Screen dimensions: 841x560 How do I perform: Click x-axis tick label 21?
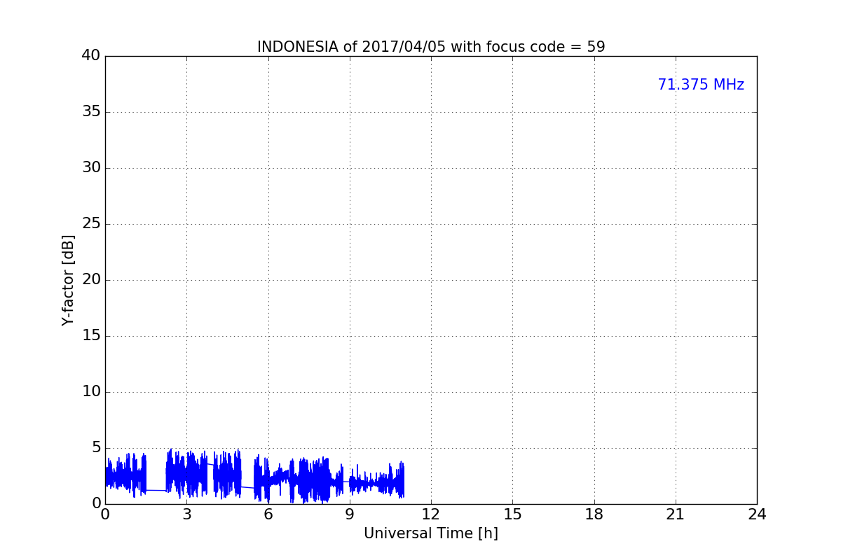[676, 514]
